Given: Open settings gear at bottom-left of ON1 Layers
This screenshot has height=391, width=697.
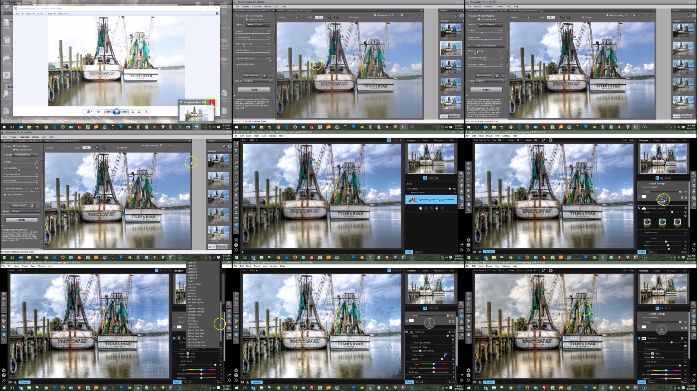Looking at the screenshot, I should click(x=236, y=240).
